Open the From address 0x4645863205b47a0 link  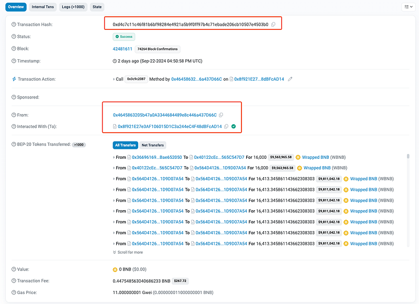[164, 115]
